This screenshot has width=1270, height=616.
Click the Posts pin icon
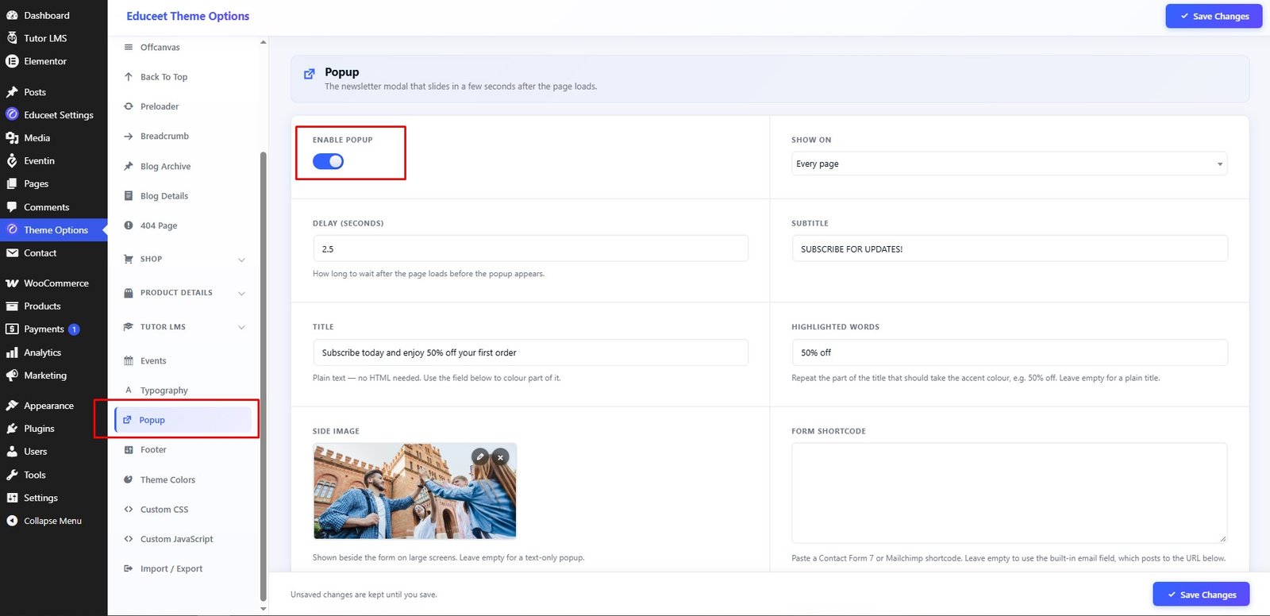tap(12, 92)
